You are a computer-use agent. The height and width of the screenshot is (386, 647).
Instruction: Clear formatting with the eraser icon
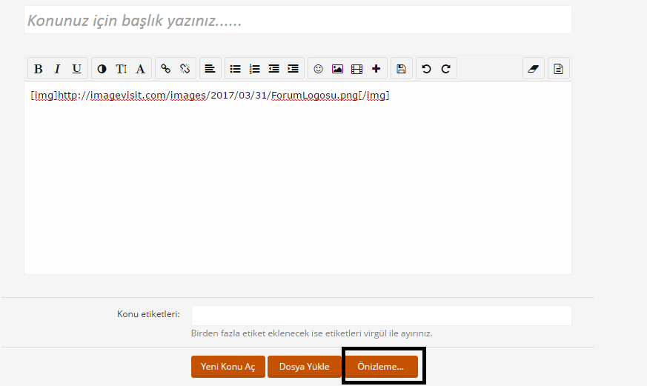(x=533, y=69)
